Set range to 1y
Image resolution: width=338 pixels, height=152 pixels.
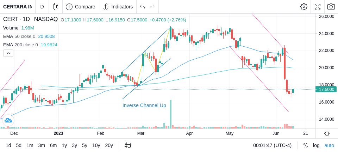pyautogui.click(x=64, y=145)
